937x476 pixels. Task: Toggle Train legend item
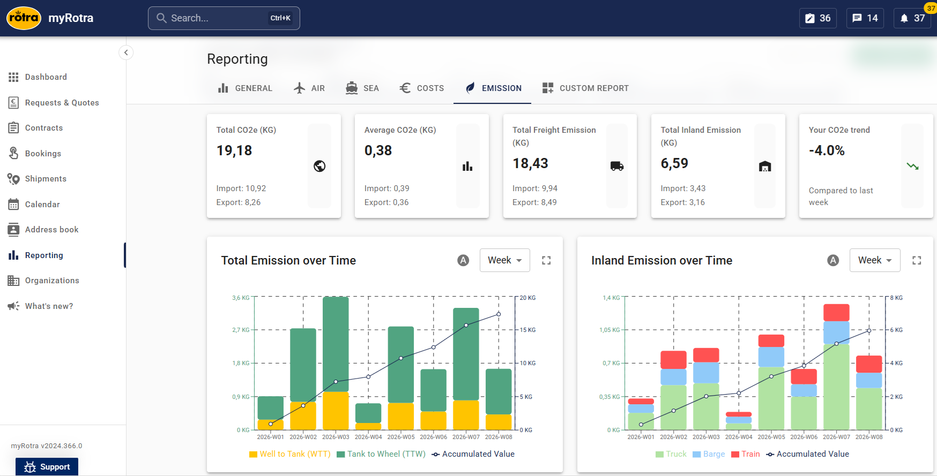tap(746, 454)
